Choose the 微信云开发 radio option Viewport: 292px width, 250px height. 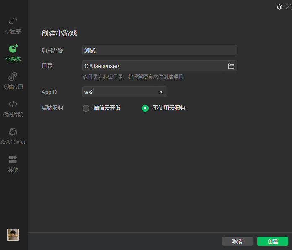pos(86,108)
